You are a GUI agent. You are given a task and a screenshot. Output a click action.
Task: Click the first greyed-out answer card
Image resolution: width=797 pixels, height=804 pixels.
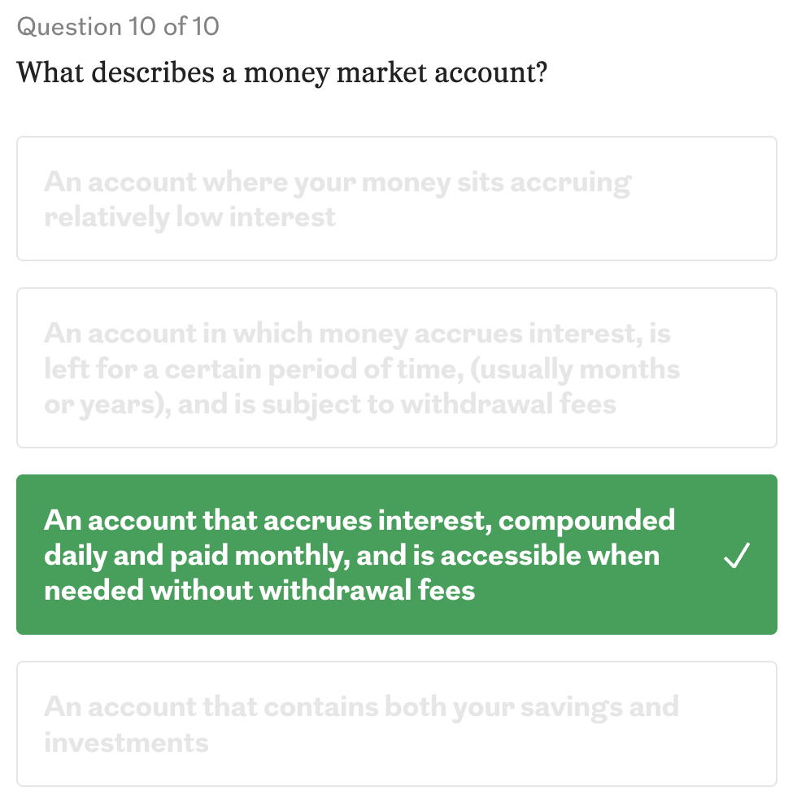pos(396,199)
